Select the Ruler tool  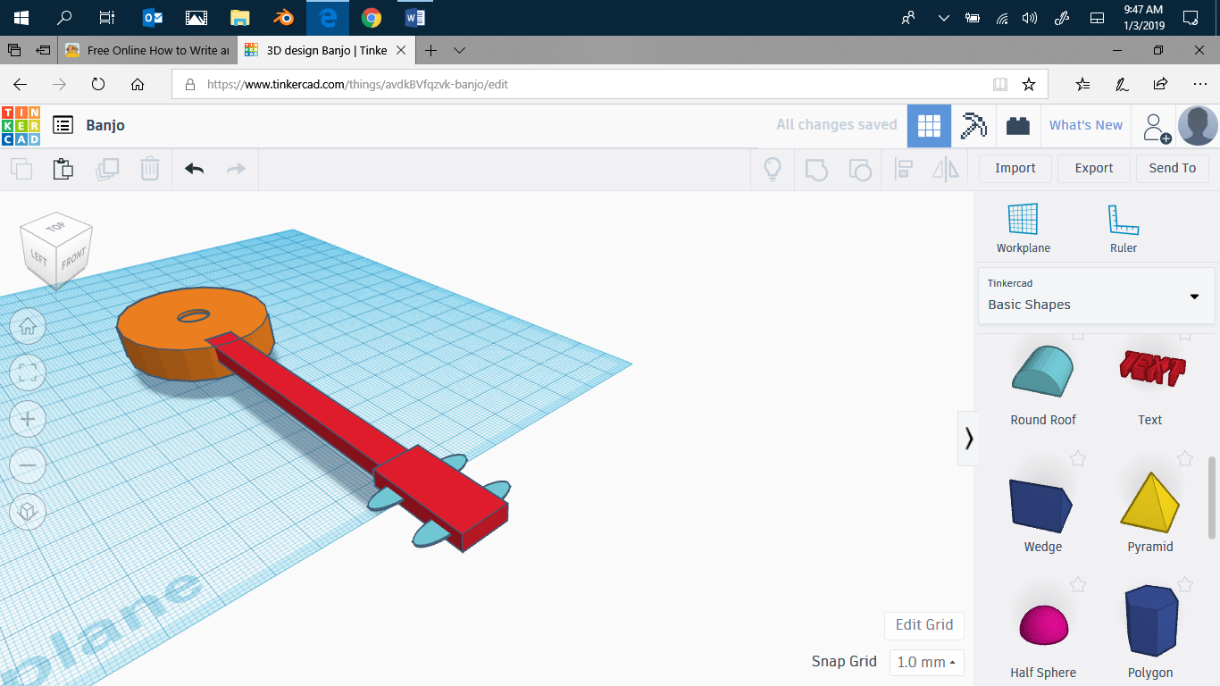click(x=1124, y=229)
